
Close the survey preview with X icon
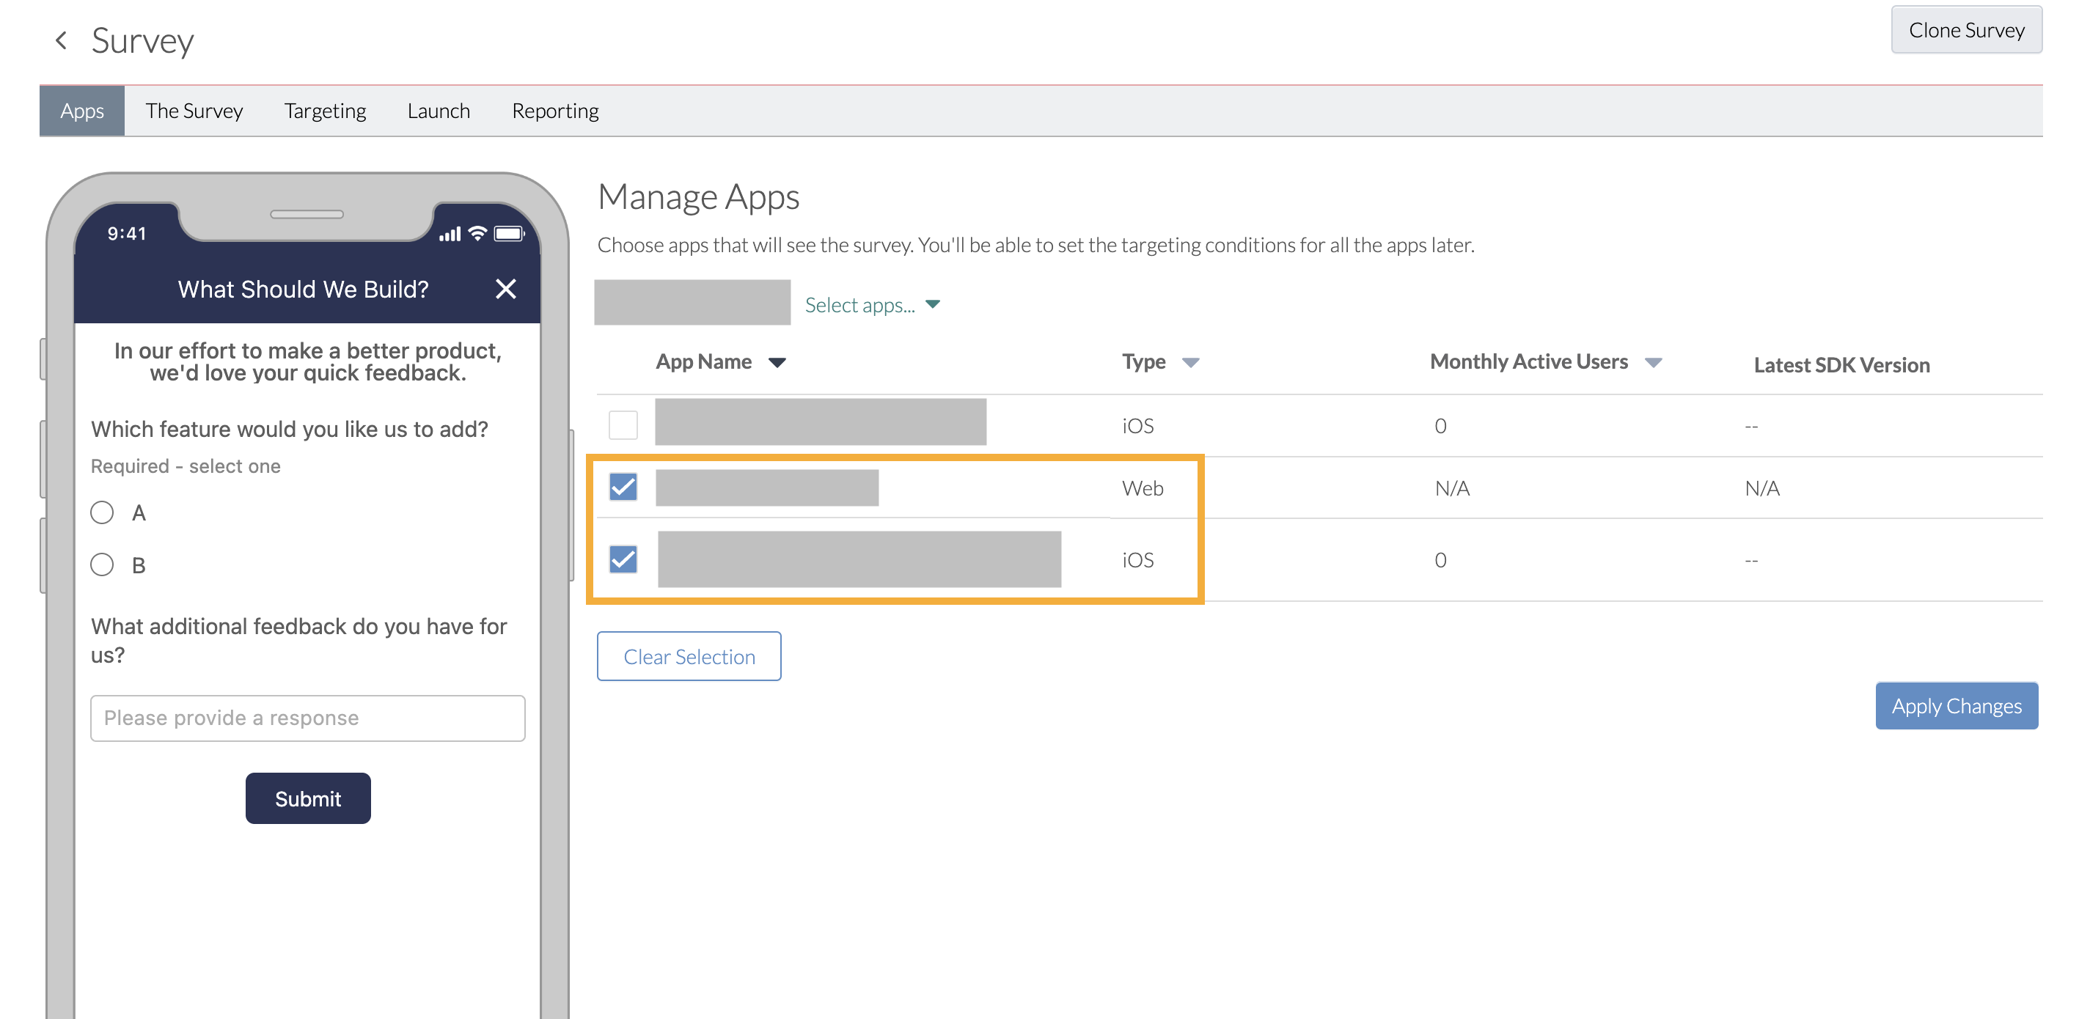click(x=505, y=289)
